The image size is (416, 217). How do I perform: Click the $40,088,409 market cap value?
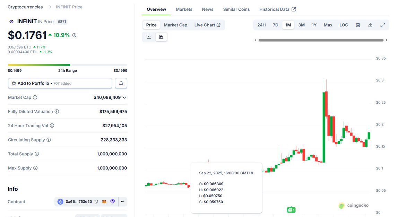click(107, 97)
